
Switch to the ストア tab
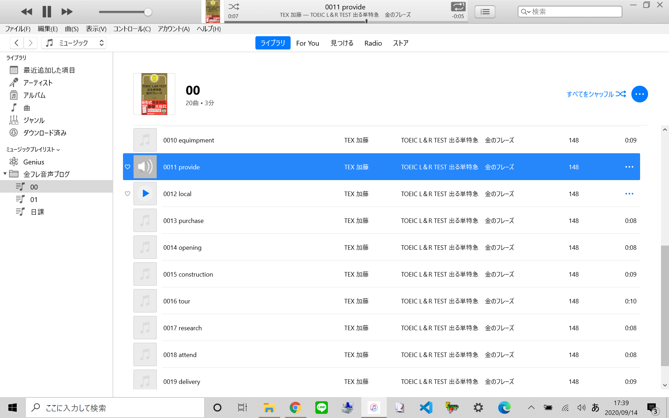(x=401, y=43)
